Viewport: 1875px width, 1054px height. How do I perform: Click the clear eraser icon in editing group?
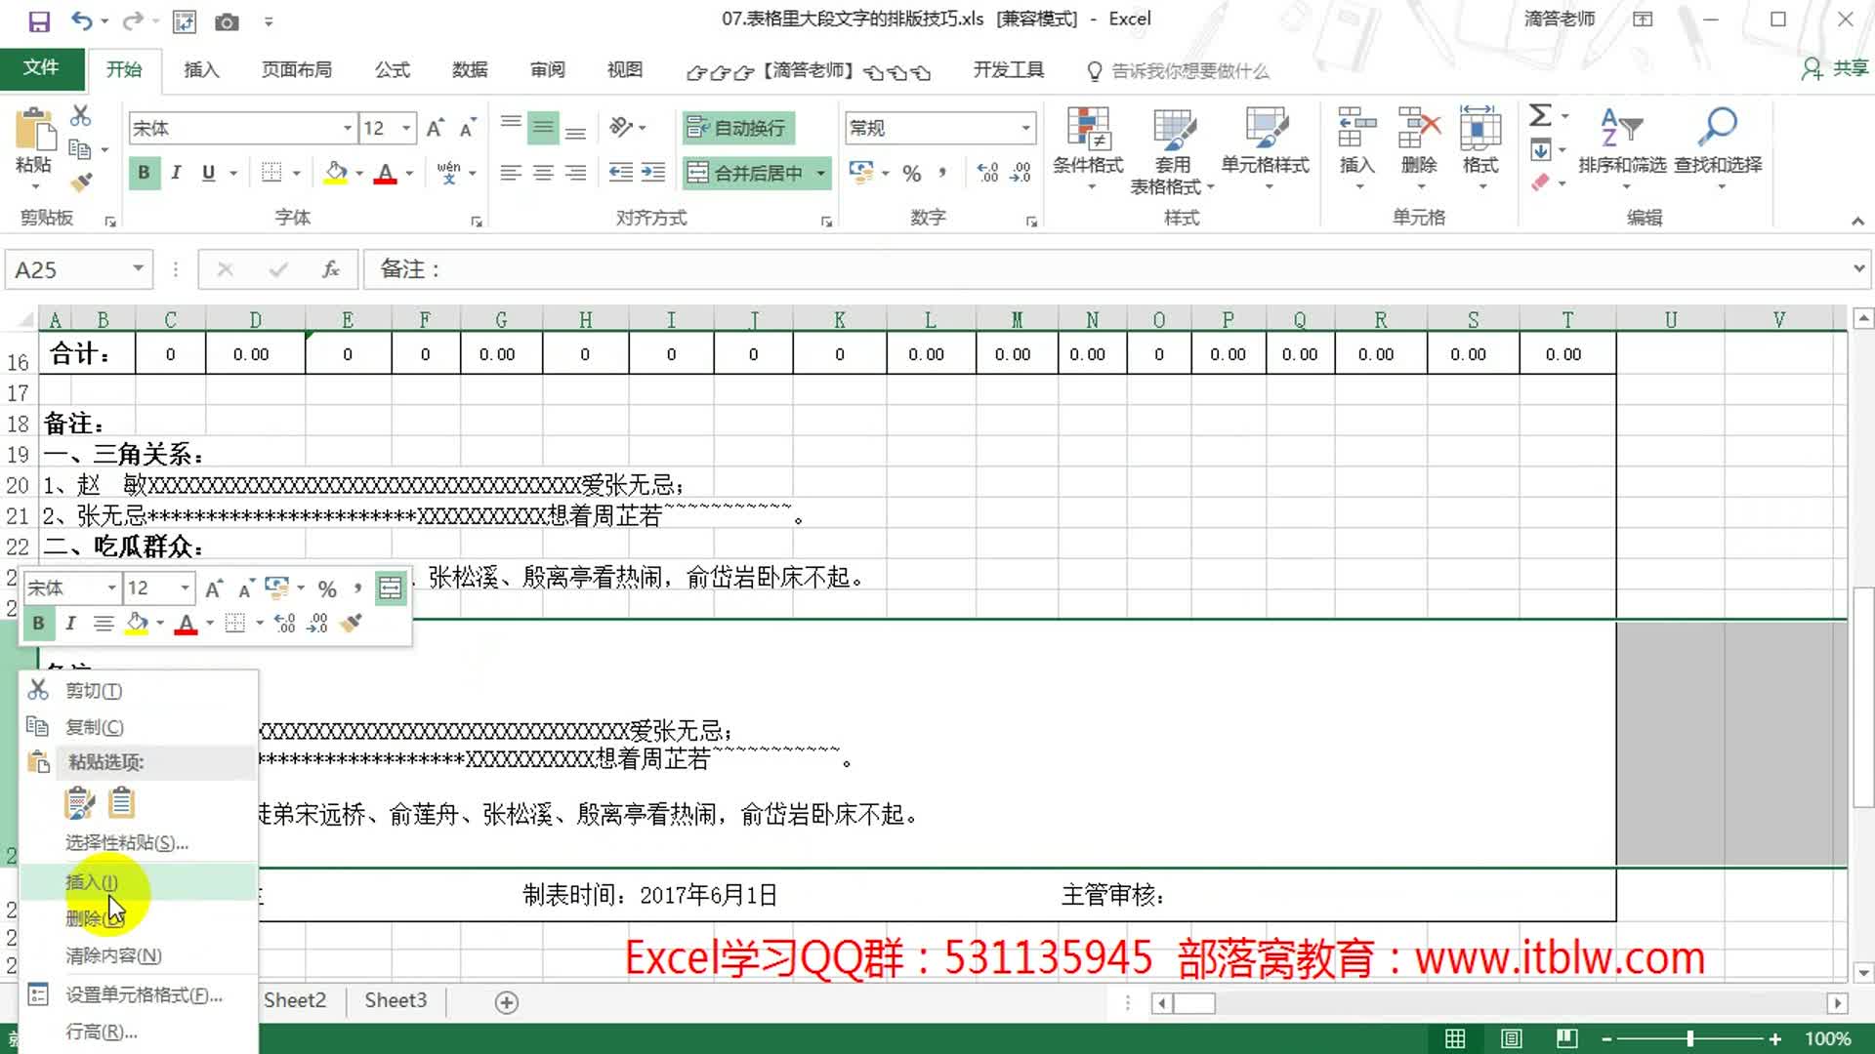tap(1540, 182)
